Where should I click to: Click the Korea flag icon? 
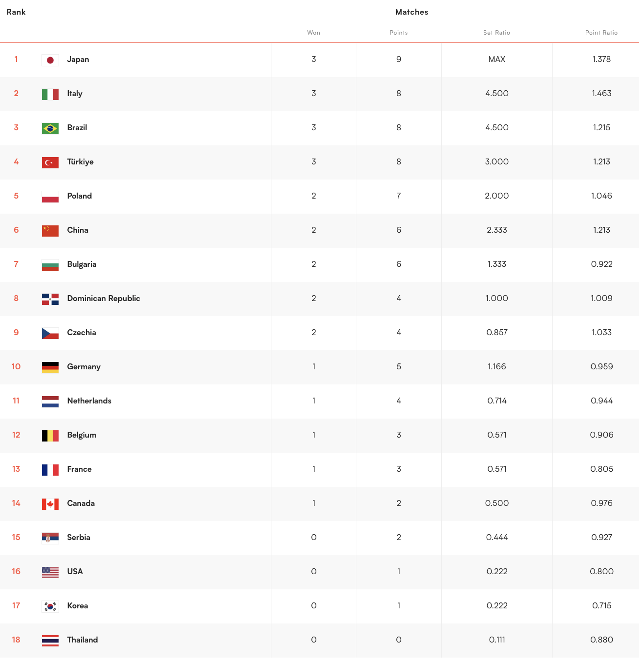(x=50, y=606)
